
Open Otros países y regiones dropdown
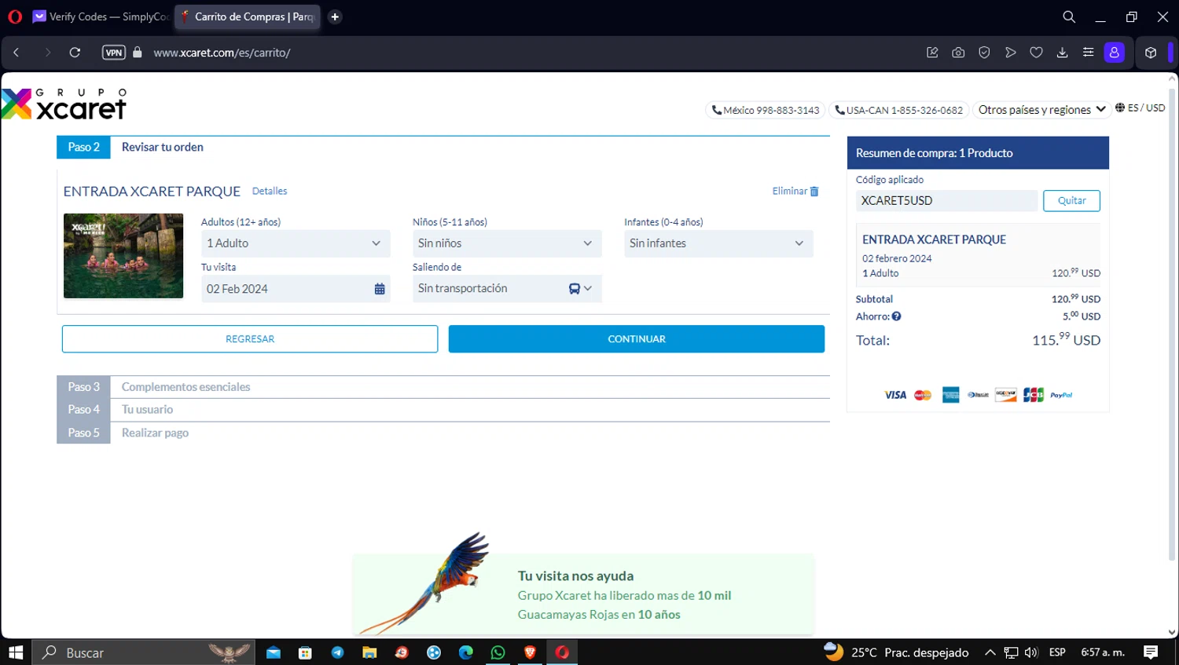1041,110
